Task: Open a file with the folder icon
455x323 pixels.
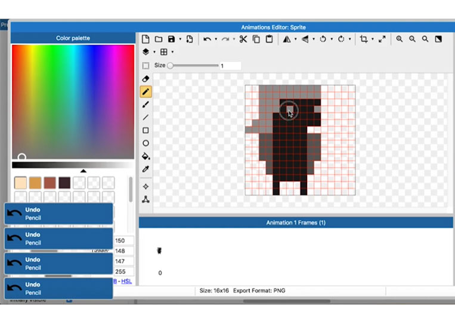Action: [x=159, y=39]
